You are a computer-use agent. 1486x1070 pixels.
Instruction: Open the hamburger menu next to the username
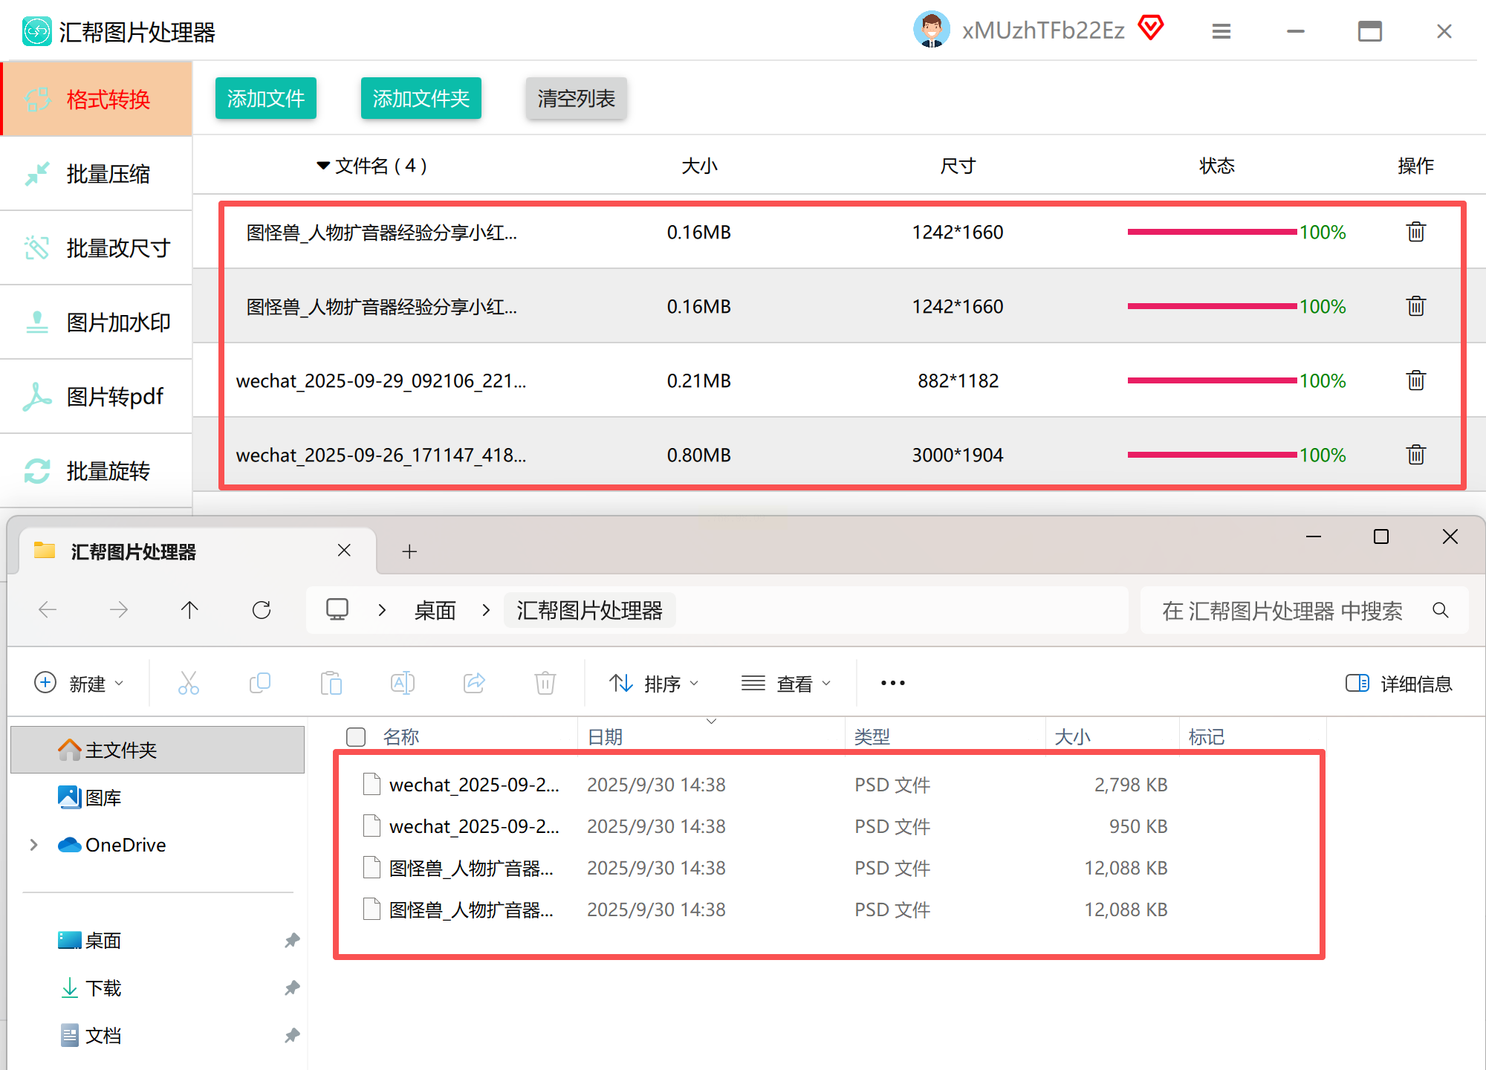[x=1221, y=31]
